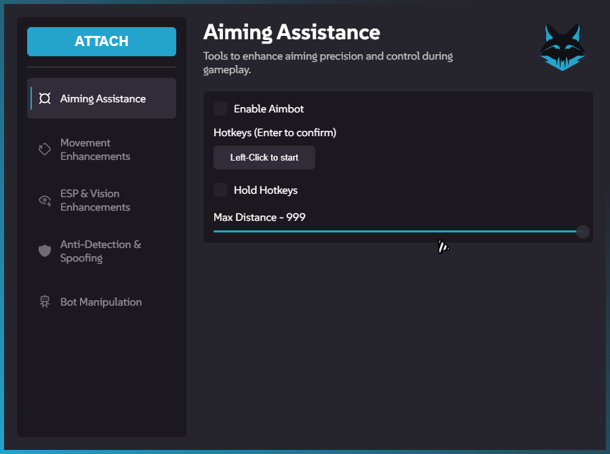
Task: Click the fox logo icon
Action: (562, 47)
